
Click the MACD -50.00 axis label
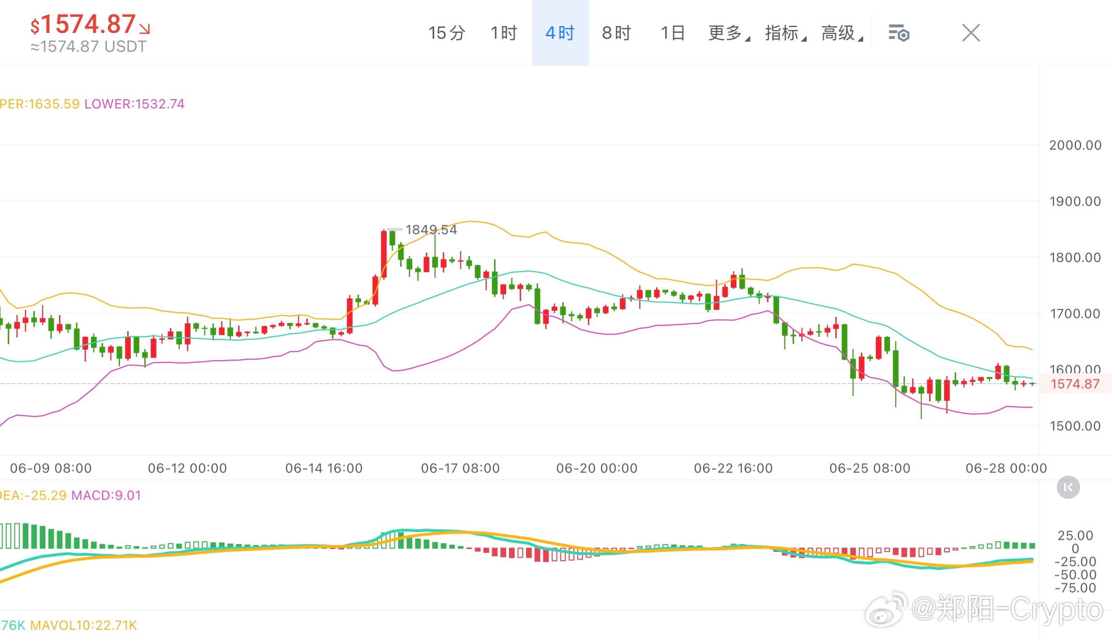click(1075, 575)
